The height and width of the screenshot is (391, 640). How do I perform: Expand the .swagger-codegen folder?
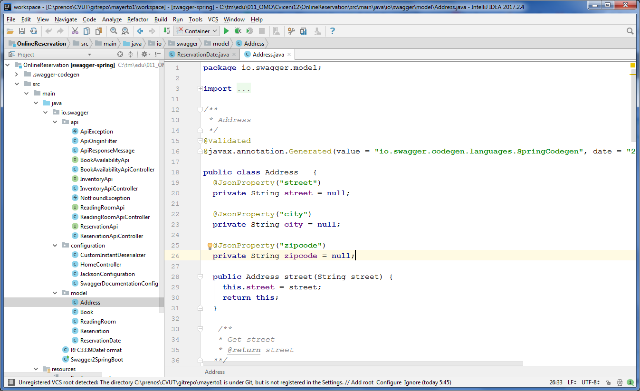point(17,75)
